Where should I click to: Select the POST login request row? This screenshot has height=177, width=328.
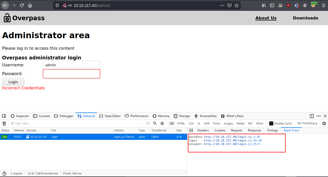pos(93,137)
